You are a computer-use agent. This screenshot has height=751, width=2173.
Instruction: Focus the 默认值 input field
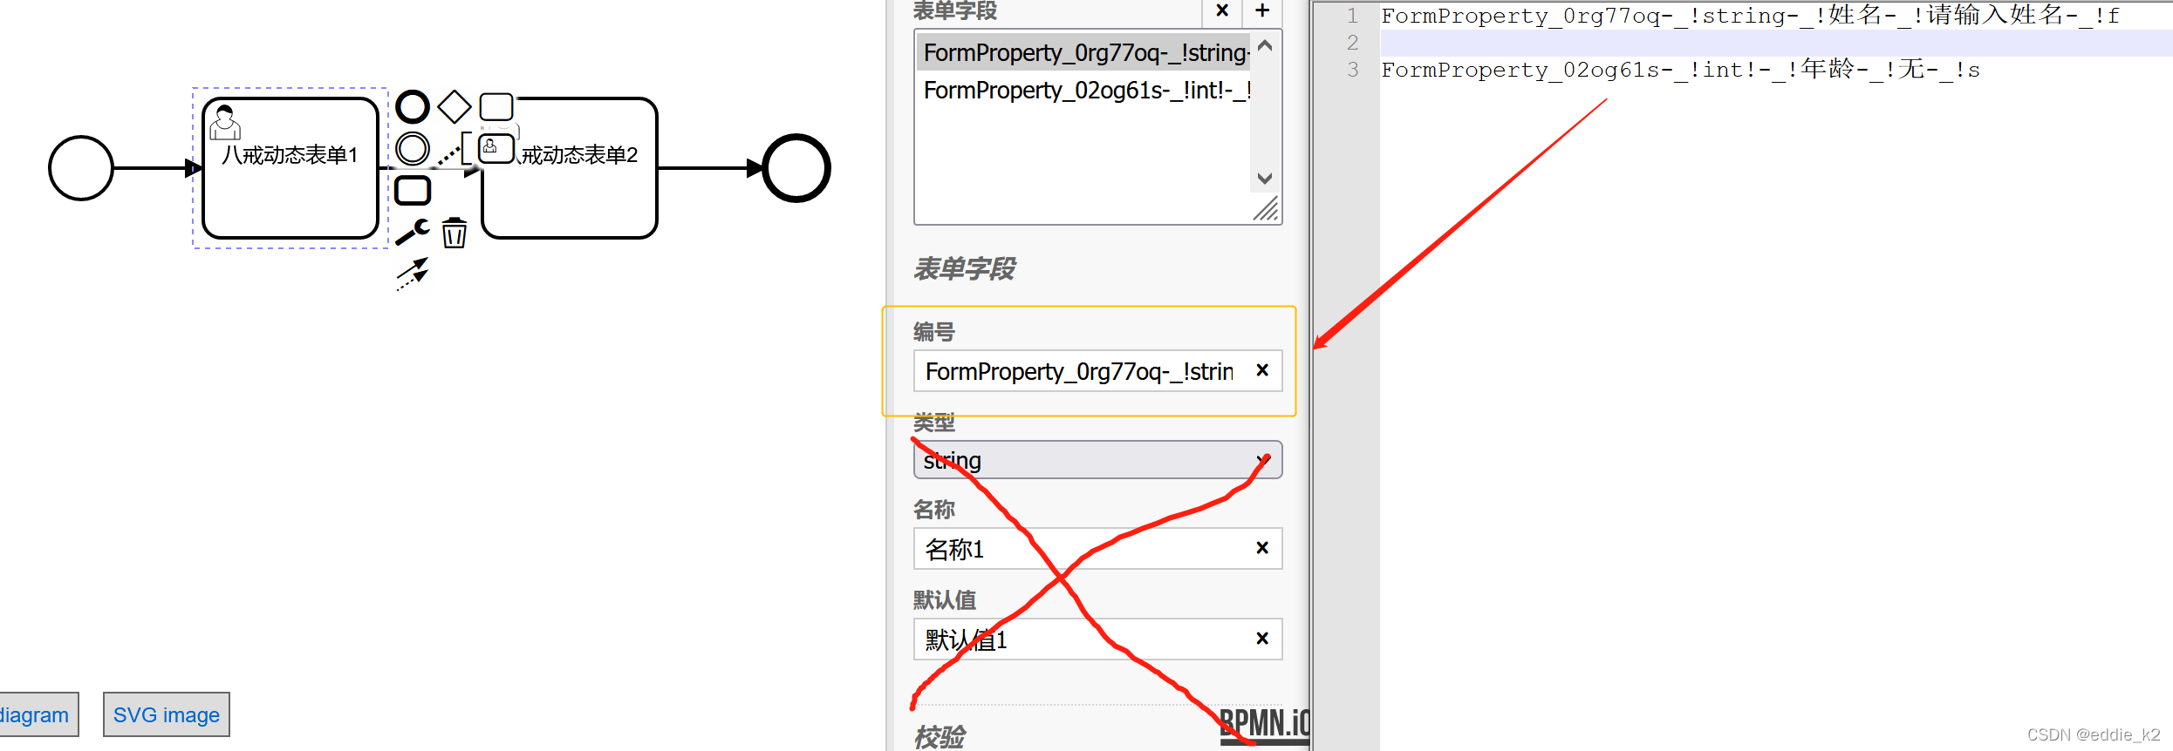coord(1080,639)
